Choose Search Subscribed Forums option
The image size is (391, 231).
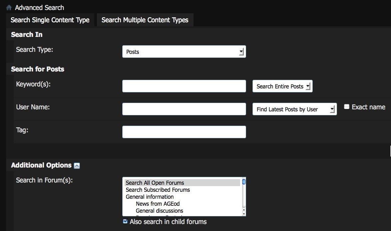coord(158,190)
